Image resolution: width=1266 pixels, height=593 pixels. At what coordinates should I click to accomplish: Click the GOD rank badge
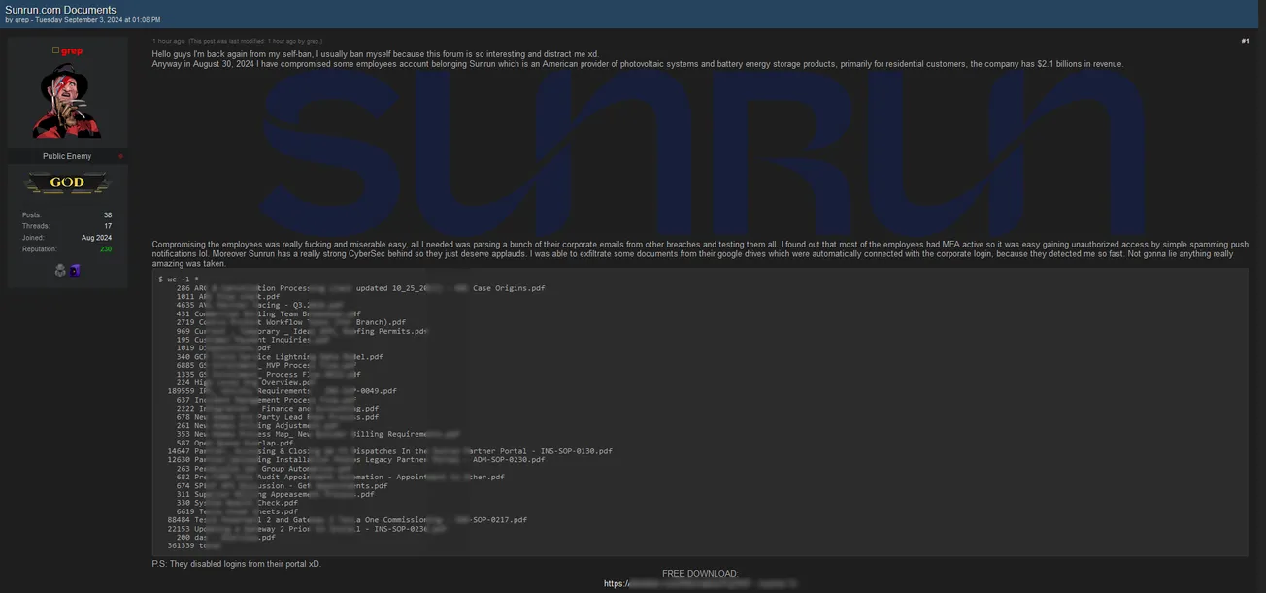click(x=67, y=182)
